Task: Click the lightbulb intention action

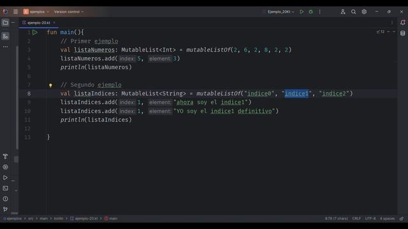Action: 50,85
